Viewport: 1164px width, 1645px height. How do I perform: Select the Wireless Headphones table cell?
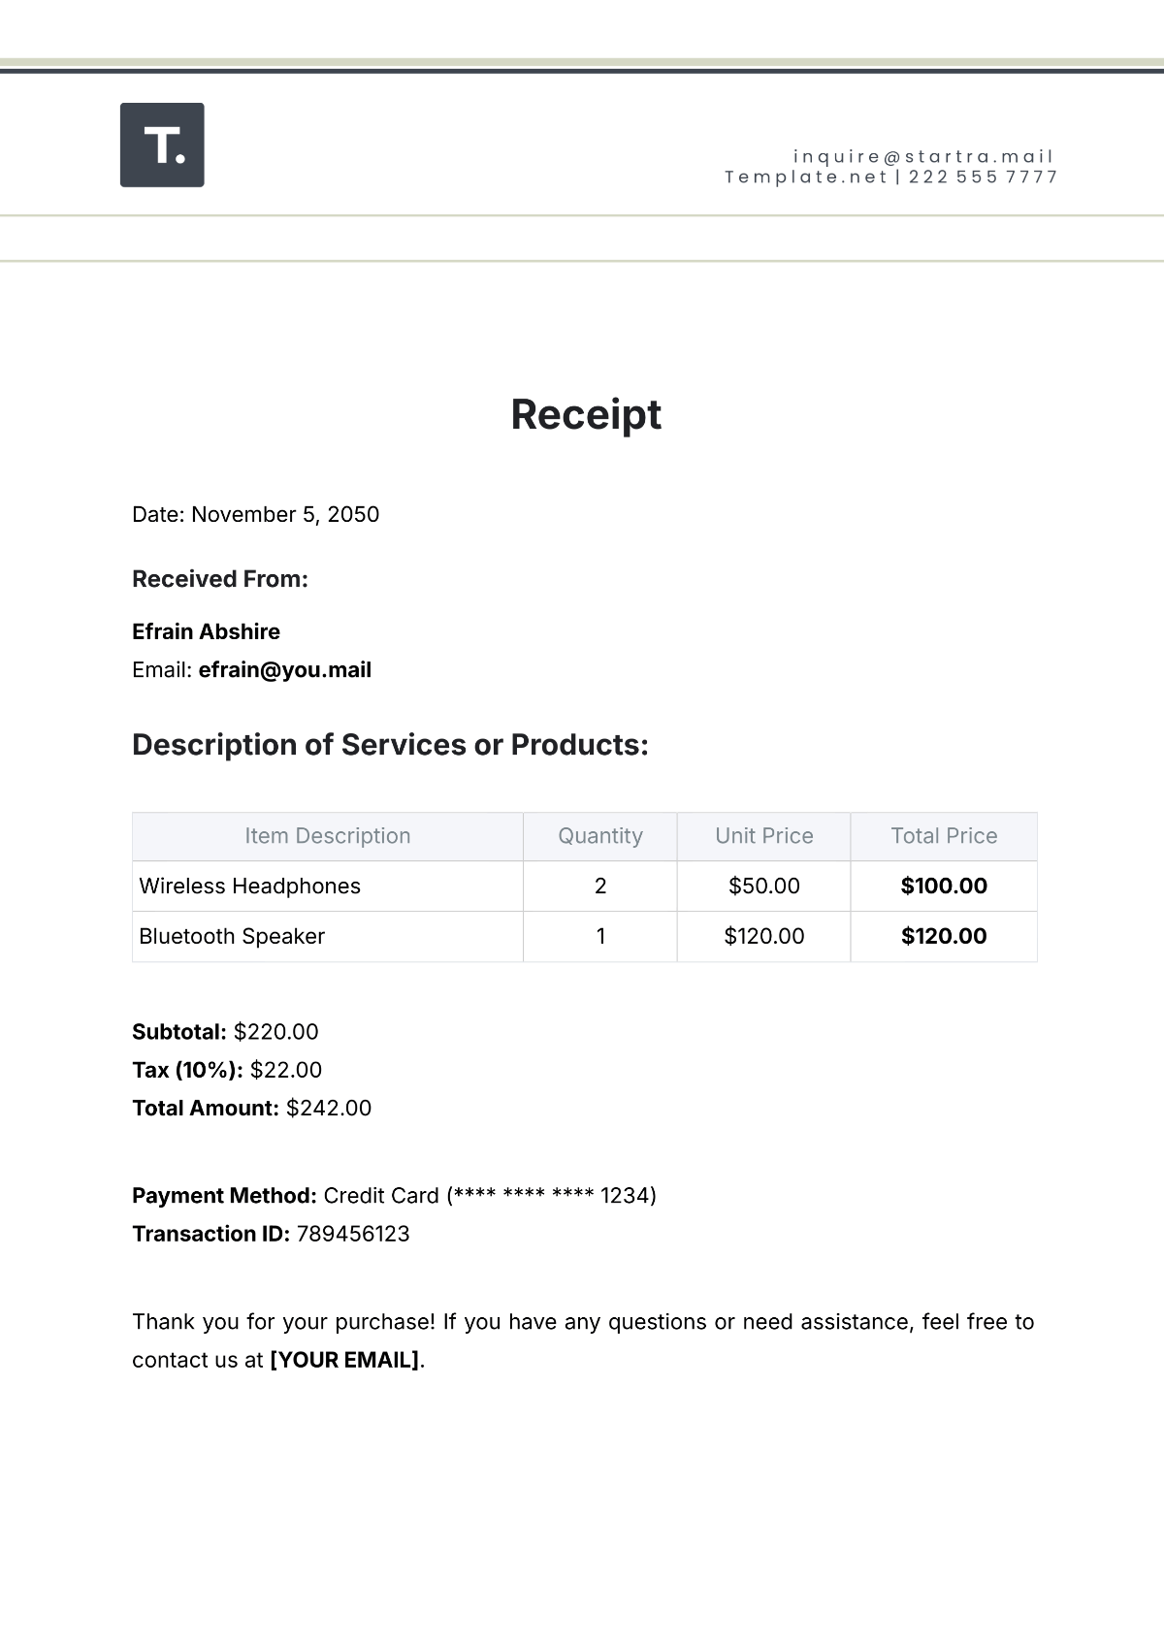[x=328, y=886]
